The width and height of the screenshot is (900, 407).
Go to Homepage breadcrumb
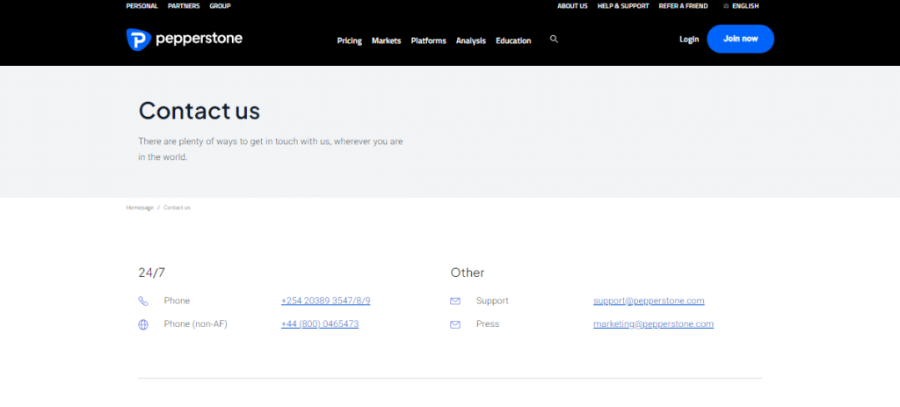[x=140, y=207]
